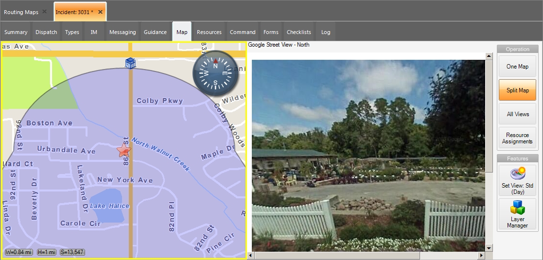Image resolution: width=543 pixels, height=260 pixels.
Task: Open the Layer Manager
Action: click(x=517, y=214)
